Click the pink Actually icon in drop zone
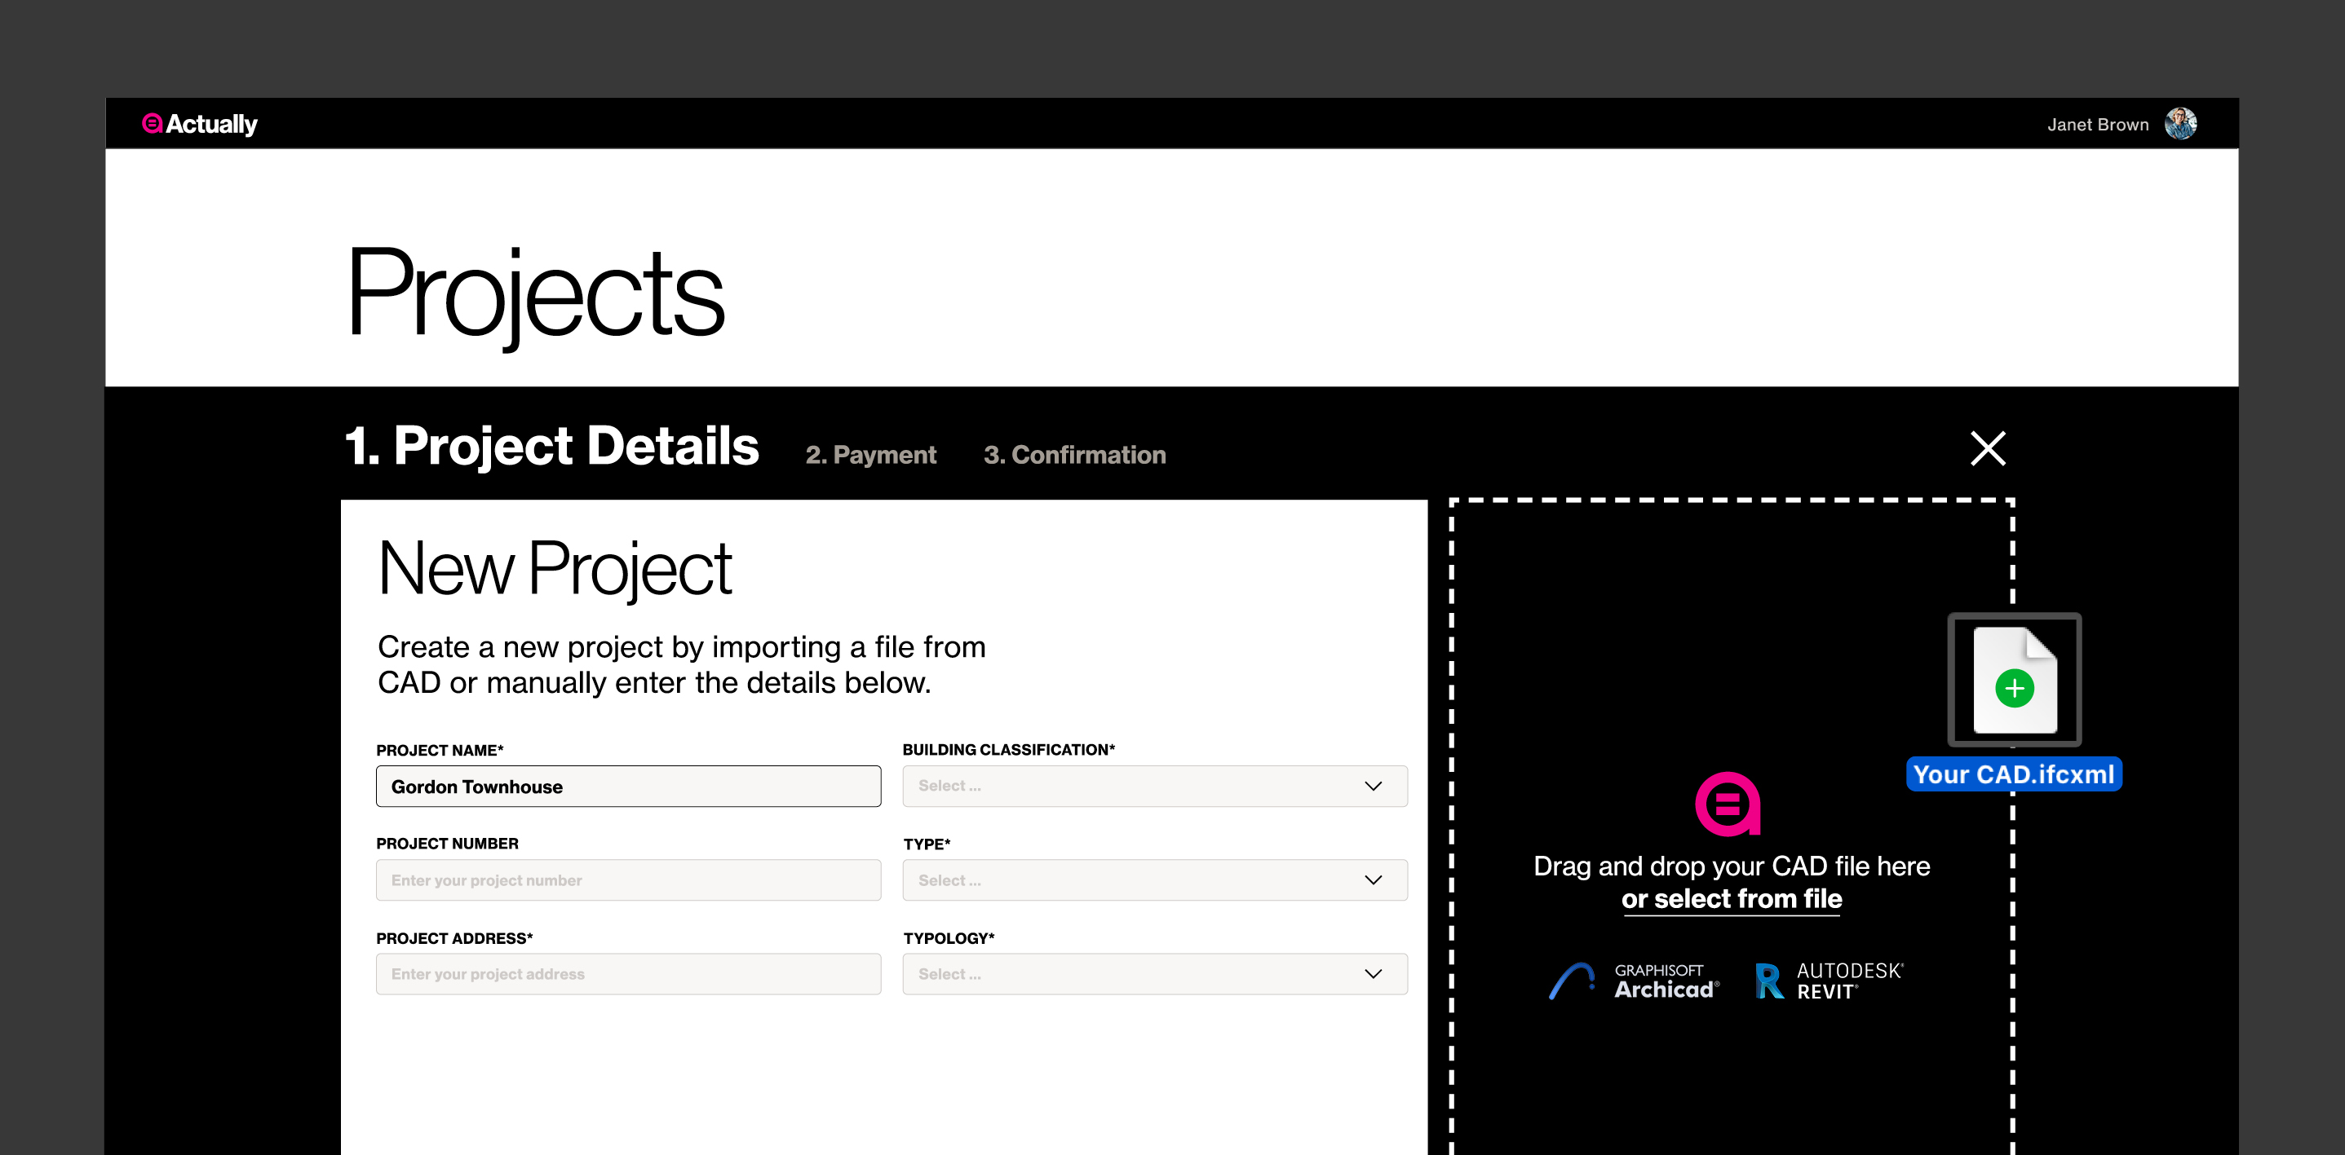 pos(1727,804)
